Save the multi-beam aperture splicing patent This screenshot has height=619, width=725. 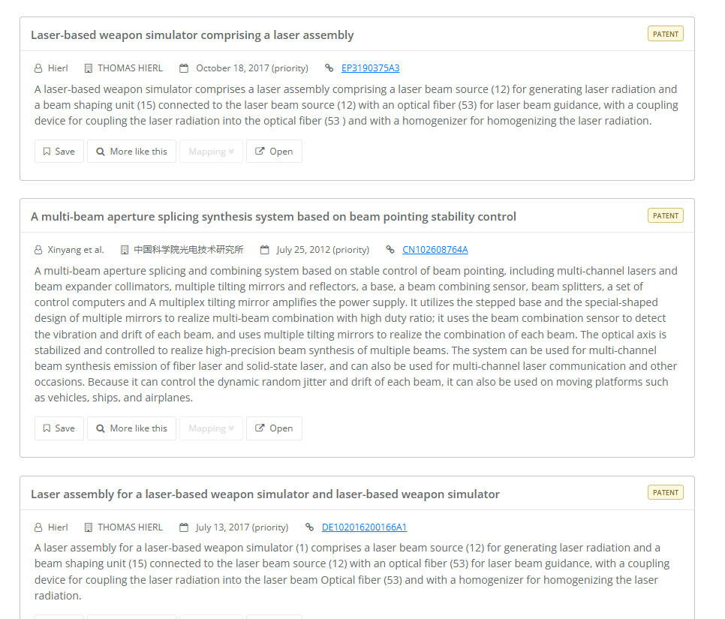point(59,428)
